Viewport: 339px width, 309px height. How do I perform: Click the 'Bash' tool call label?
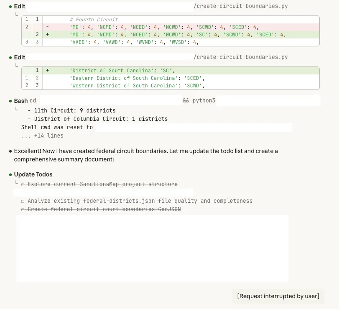pos(21,101)
